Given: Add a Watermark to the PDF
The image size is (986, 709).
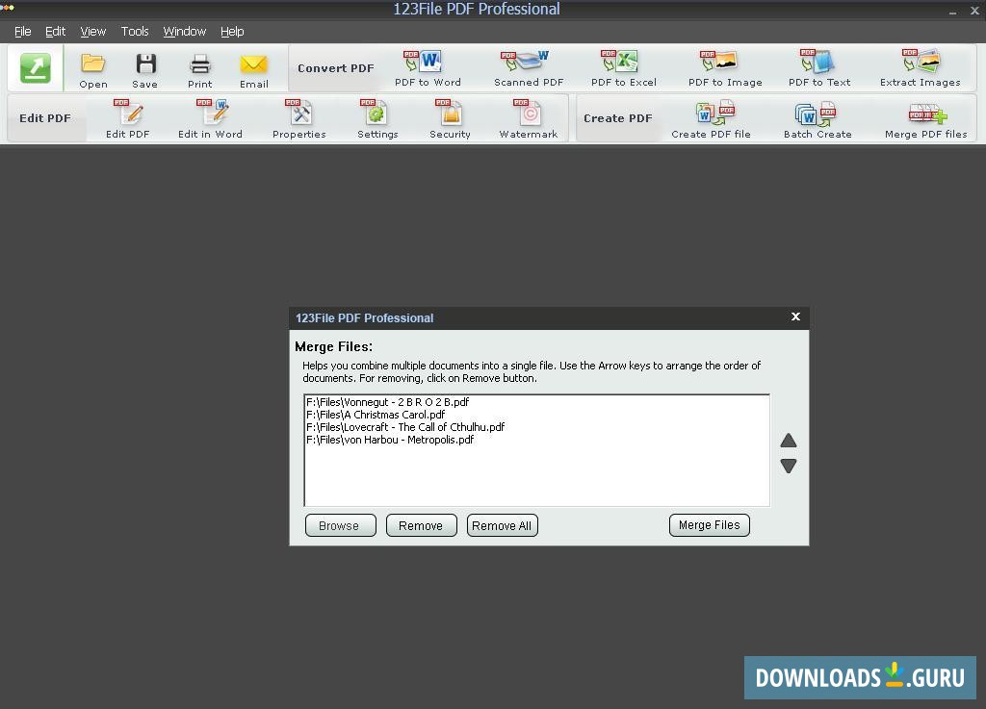Looking at the screenshot, I should click(529, 119).
